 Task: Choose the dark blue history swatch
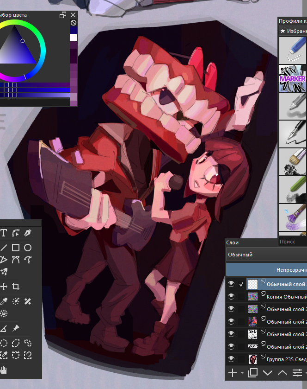[x=74, y=30]
